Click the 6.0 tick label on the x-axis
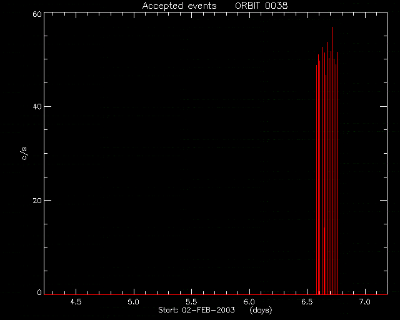 (249, 302)
